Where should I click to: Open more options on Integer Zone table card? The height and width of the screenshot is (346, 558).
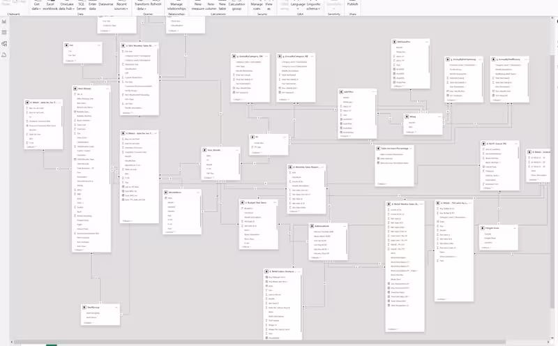coord(515,228)
